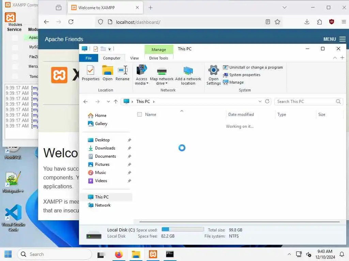The height and width of the screenshot is (261, 349).
Task: Sort by the Date modified column
Action: (x=241, y=114)
